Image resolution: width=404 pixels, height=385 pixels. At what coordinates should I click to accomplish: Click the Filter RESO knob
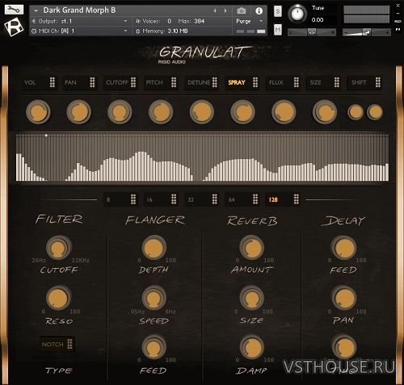point(58,298)
